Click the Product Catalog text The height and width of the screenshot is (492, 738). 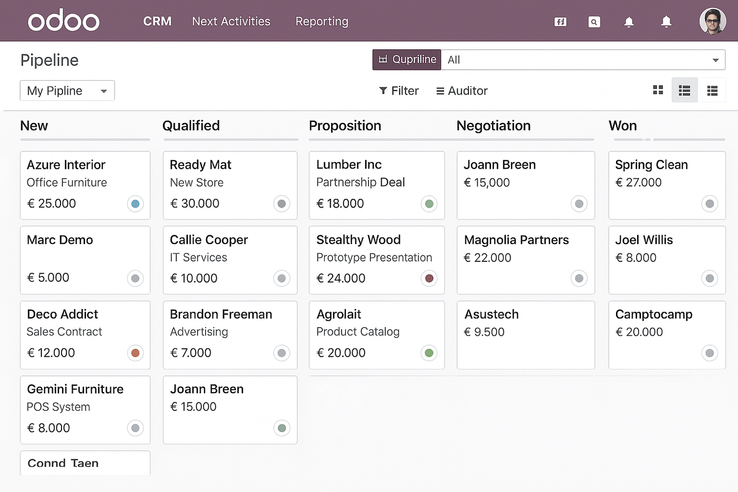(358, 332)
